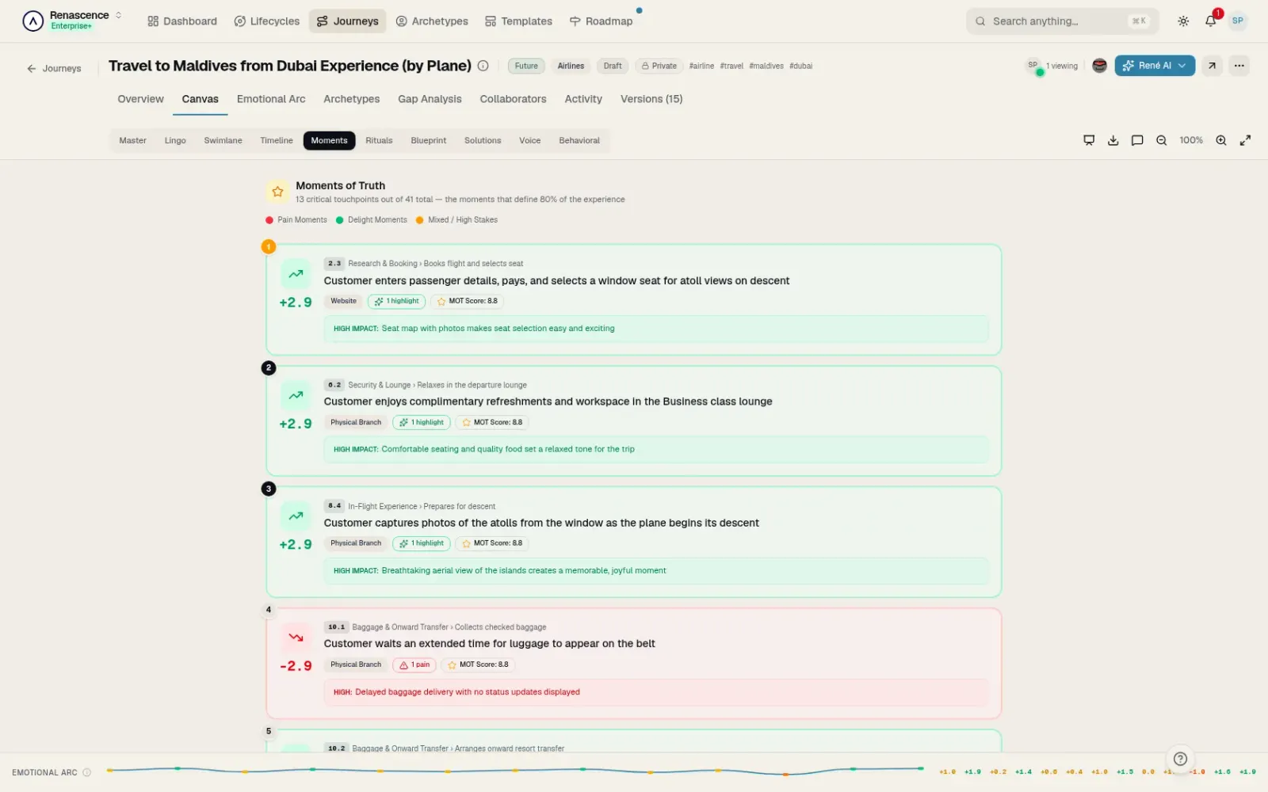This screenshot has width=1268, height=792.
Task: Click the #maldives tag
Action: tap(766, 66)
